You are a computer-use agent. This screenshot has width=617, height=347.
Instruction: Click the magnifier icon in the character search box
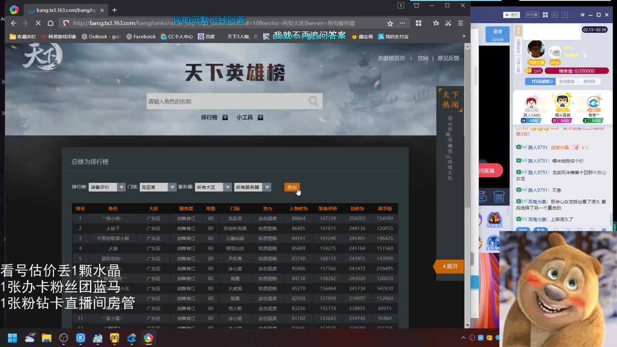[x=312, y=101]
